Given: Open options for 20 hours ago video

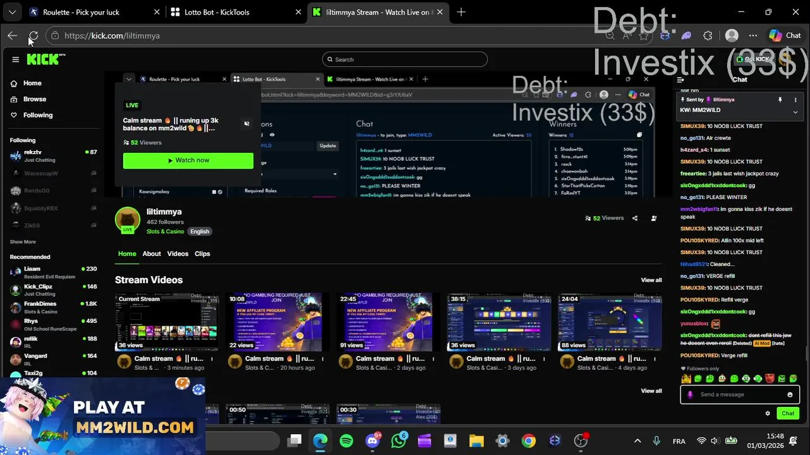Looking at the screenshot, I should (322, 359).
